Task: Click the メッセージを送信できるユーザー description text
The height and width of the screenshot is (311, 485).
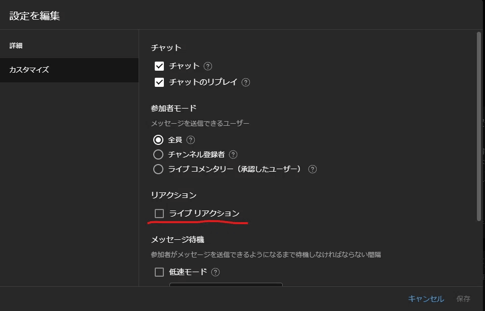Action: [200, 124]
